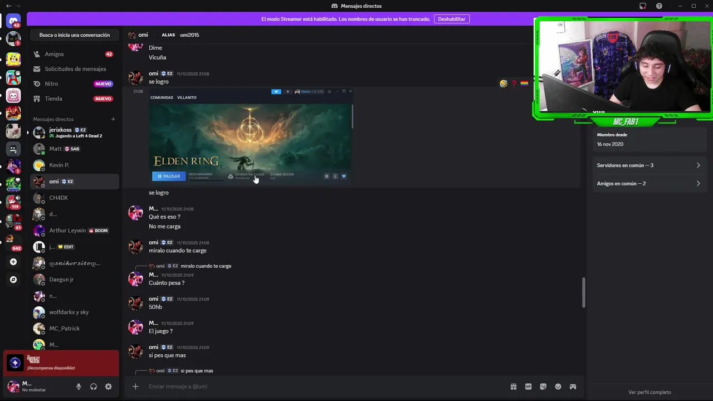Add red question mark quick reaction
The image size is (713, 401).
click(514, 84)
